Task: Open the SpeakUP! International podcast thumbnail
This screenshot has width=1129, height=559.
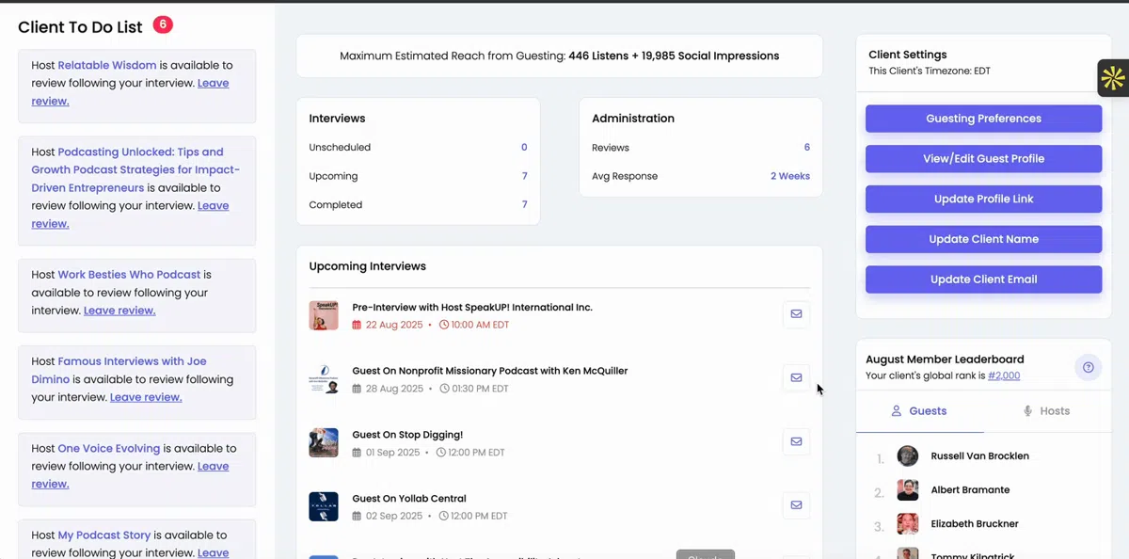Action: pos(324,315)
